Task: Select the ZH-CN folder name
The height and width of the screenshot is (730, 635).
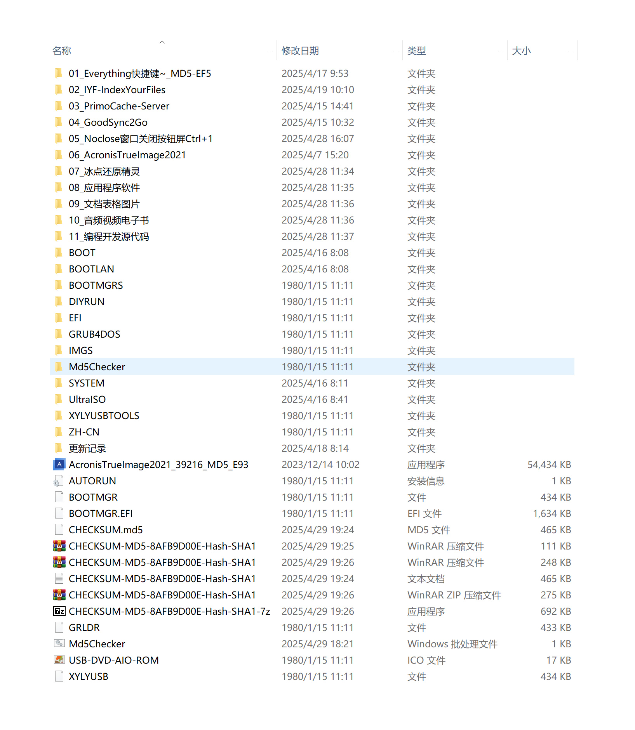Action: tap(84, 432)
